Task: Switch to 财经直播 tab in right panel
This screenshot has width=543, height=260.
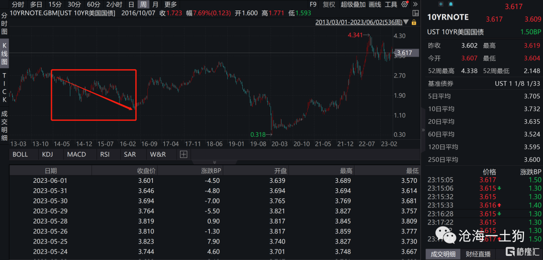Action: pos(478,254)
